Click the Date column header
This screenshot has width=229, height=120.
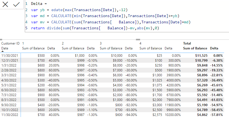point(5,48)
